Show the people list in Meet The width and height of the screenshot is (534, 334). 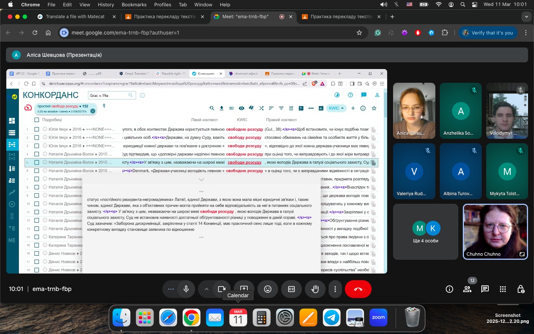click(467, 289)
